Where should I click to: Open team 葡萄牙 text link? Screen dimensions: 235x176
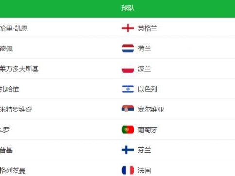[x=148, y=130]
